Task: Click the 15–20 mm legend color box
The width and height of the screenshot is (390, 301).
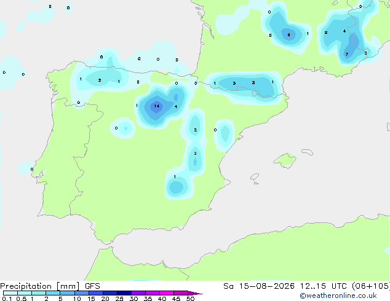Action: pos(96,293)
